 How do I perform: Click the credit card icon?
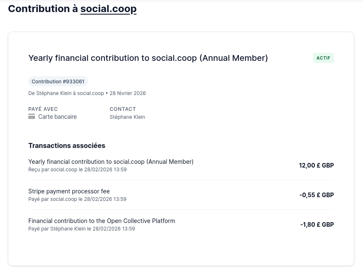pos(32,117)
